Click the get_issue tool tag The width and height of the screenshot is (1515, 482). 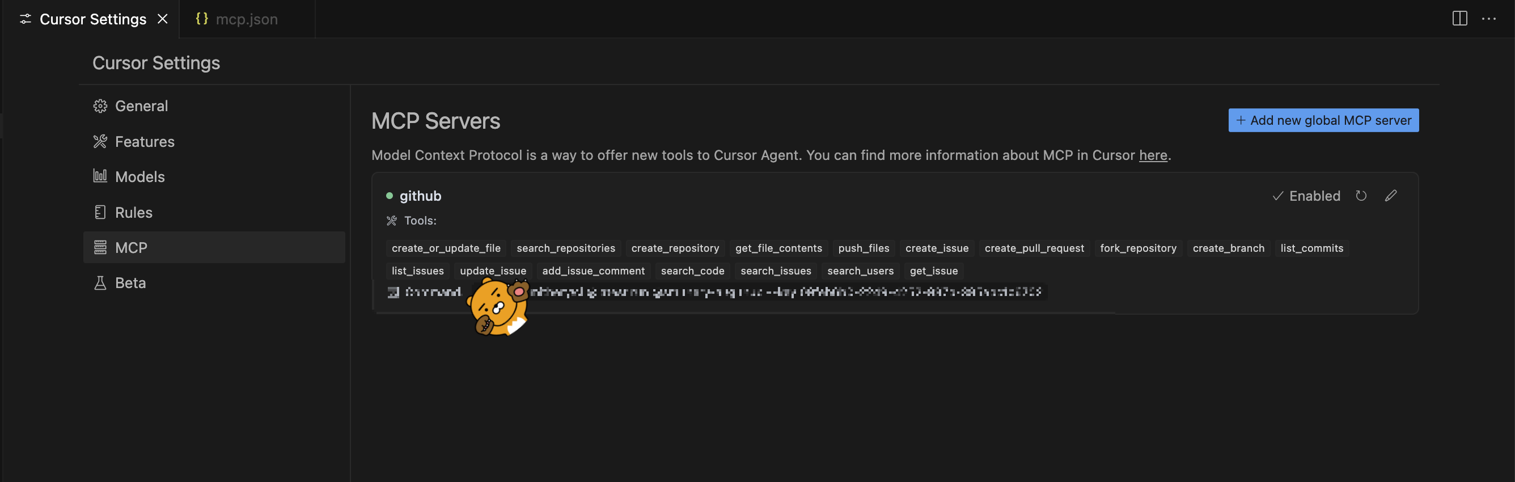coord(933,270)
